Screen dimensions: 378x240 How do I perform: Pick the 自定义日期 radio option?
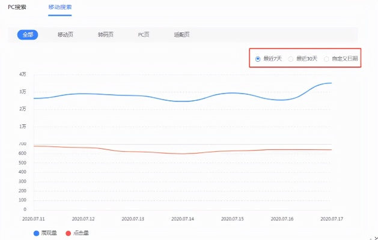click(326, 59)
